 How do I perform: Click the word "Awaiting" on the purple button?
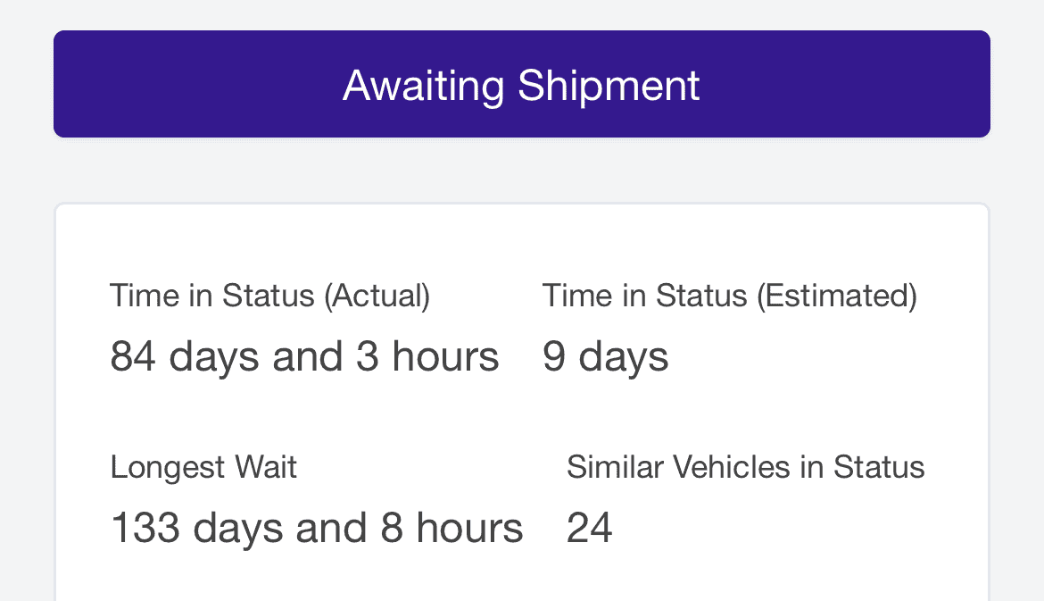pos(424,86)
